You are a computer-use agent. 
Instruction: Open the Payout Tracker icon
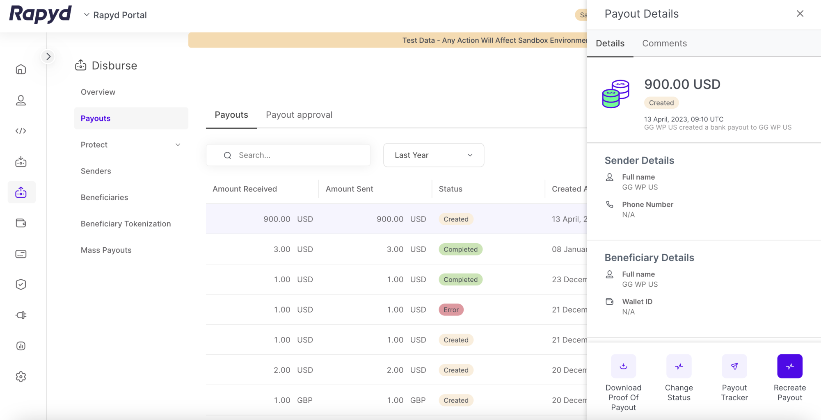734,366
